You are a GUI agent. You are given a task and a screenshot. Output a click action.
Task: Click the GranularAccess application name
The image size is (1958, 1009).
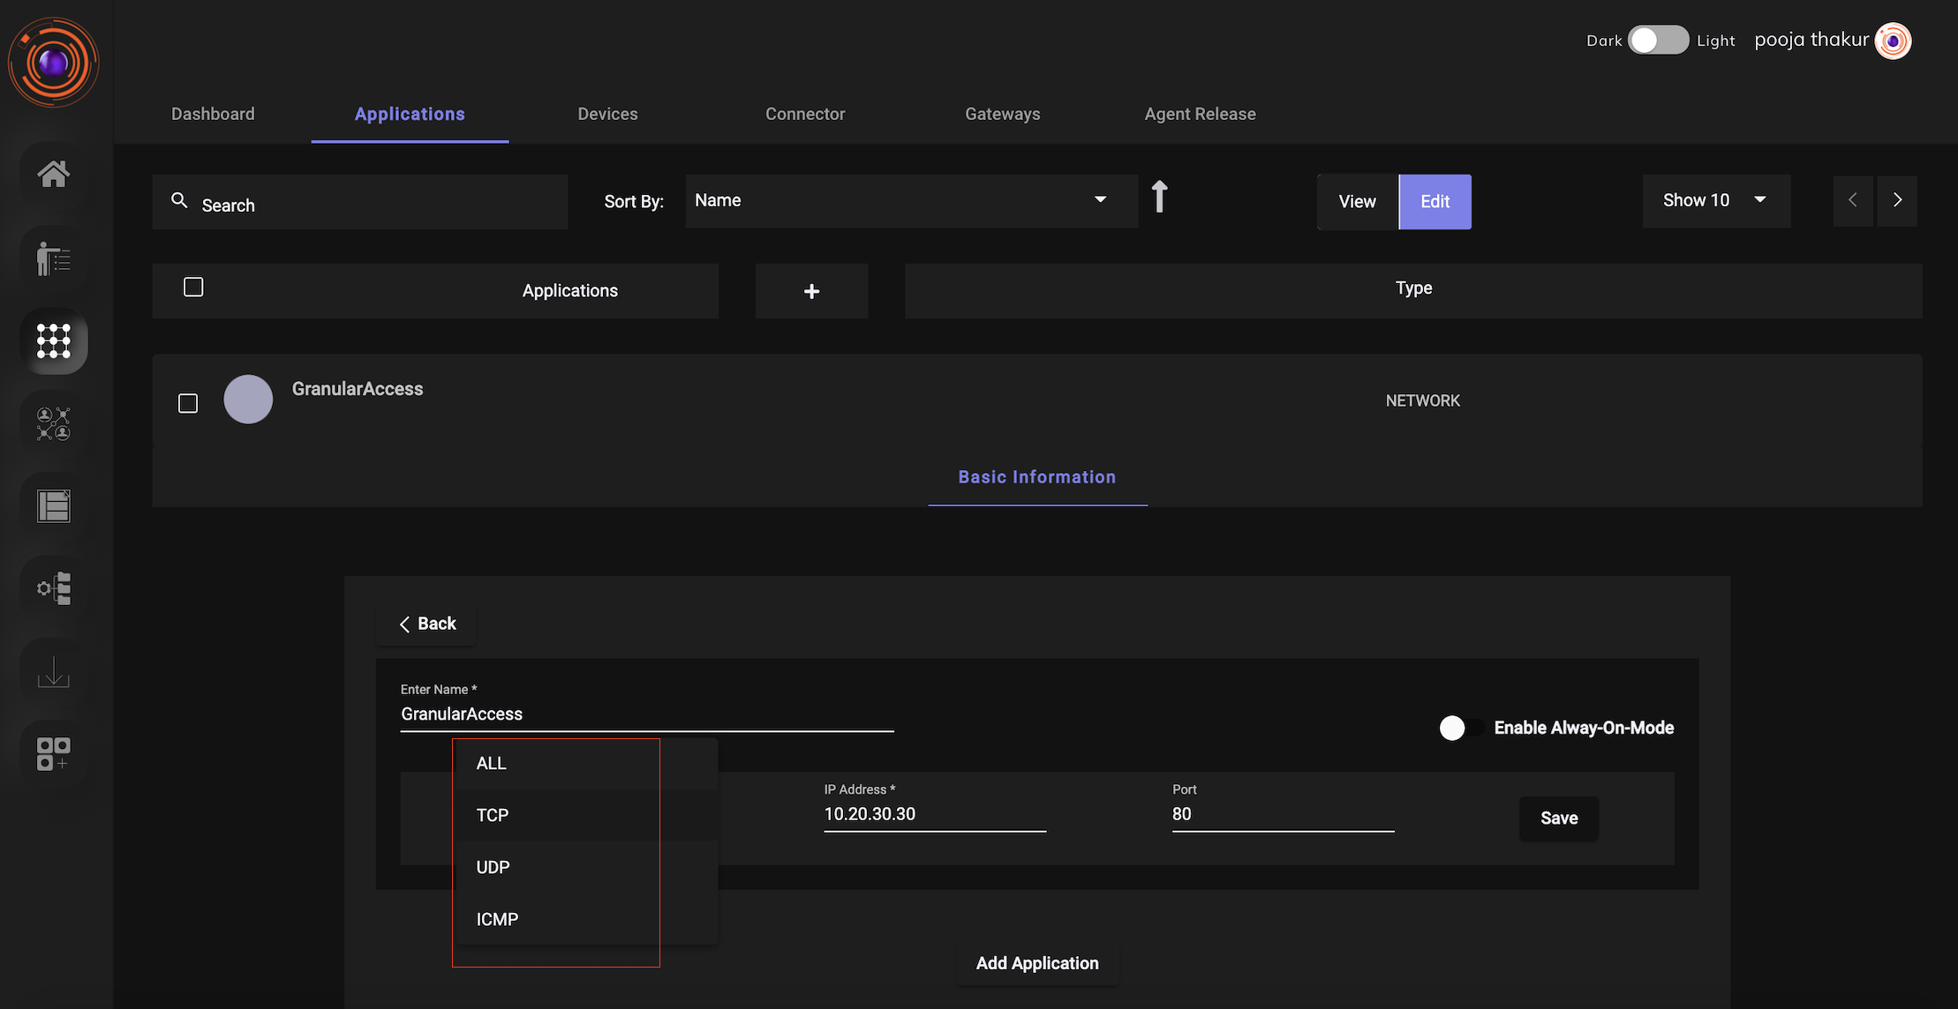(x=358, y=389)
